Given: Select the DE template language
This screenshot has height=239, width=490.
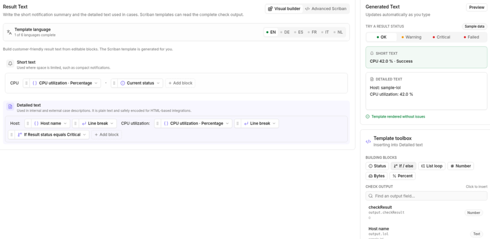Looking at the screenshot, I should pyautogui.click(x=285, y=32).
